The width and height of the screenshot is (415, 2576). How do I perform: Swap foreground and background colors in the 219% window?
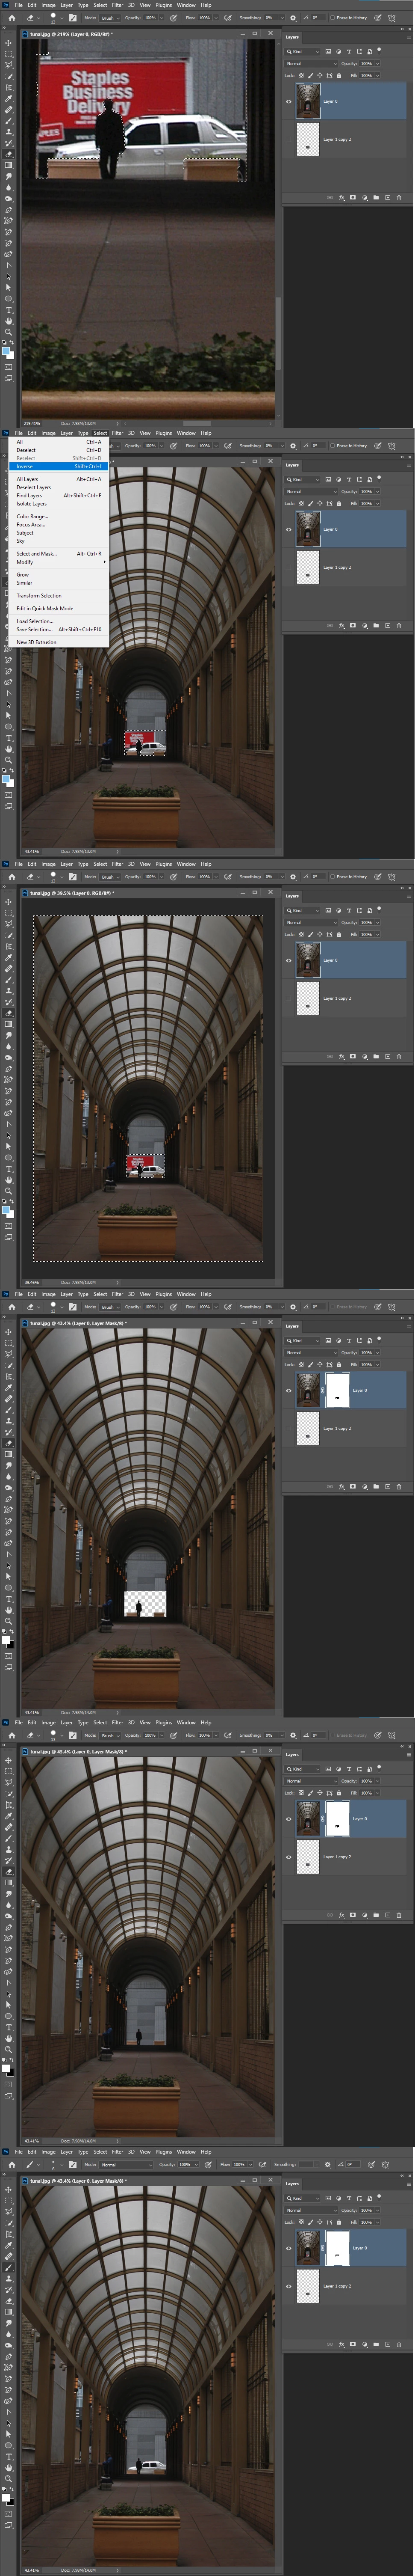[x=11, y=343]
